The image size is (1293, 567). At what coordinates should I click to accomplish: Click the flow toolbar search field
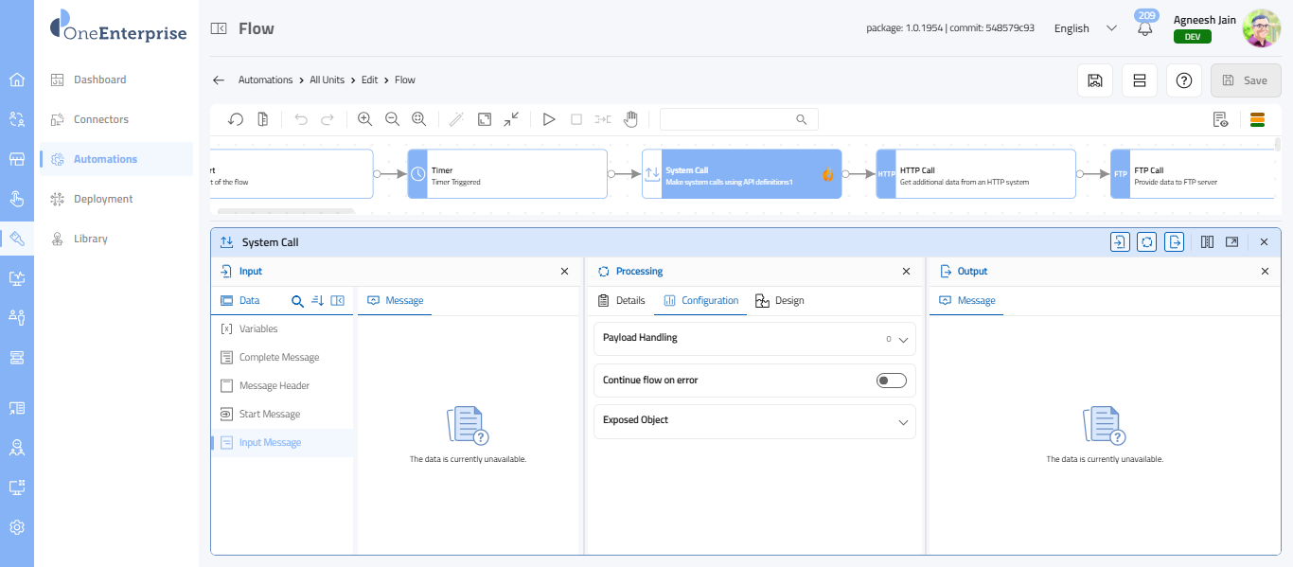(x=729, y=119)
